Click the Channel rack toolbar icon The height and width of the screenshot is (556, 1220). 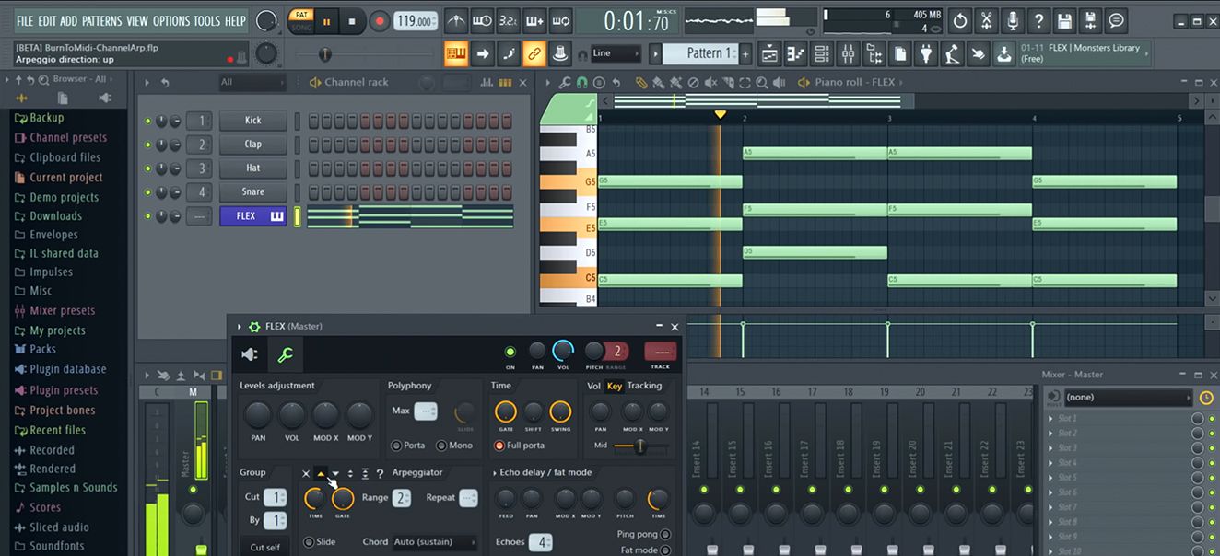click(x=820, y=53)
